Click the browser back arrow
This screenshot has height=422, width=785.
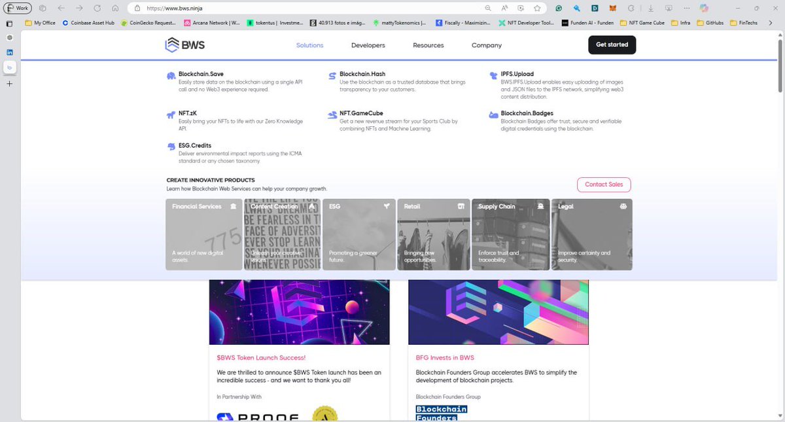coord(61,8)
